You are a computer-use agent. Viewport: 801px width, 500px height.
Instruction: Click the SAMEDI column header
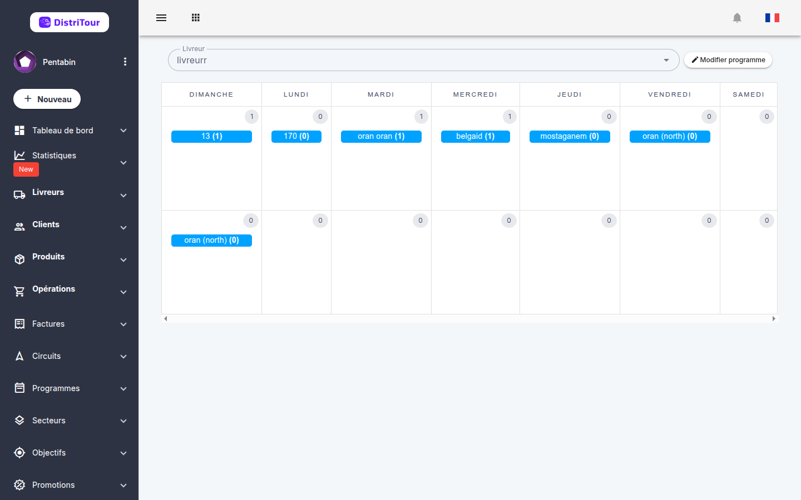749,94
